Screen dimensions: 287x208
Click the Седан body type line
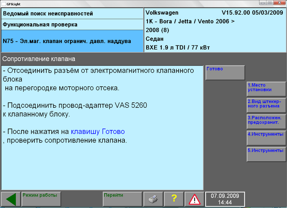[x=155, y=39]
